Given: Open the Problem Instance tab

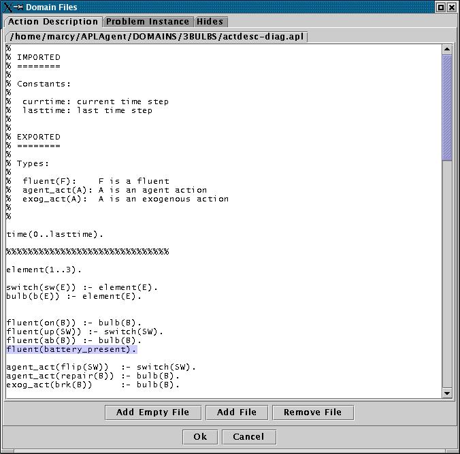Looking at the screenshot, I should [x=149, y=22].
